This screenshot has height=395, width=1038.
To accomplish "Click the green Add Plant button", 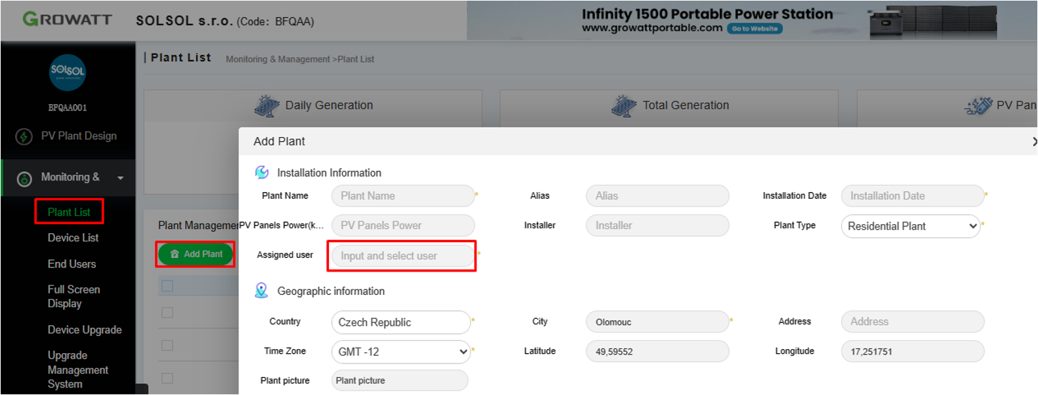I will (x=196, y=254).
